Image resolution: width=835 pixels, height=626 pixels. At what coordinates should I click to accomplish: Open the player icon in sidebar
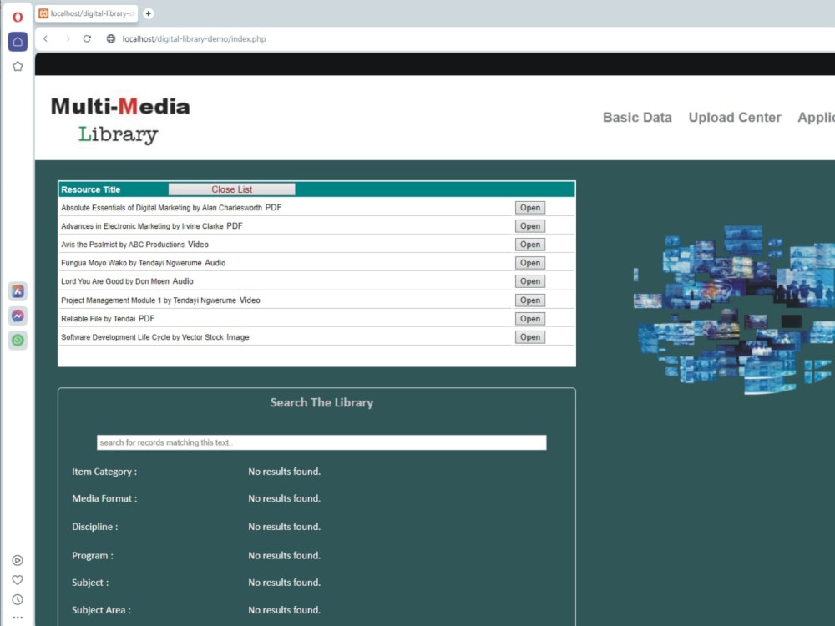pyautogui.click(x=18, y=560)
